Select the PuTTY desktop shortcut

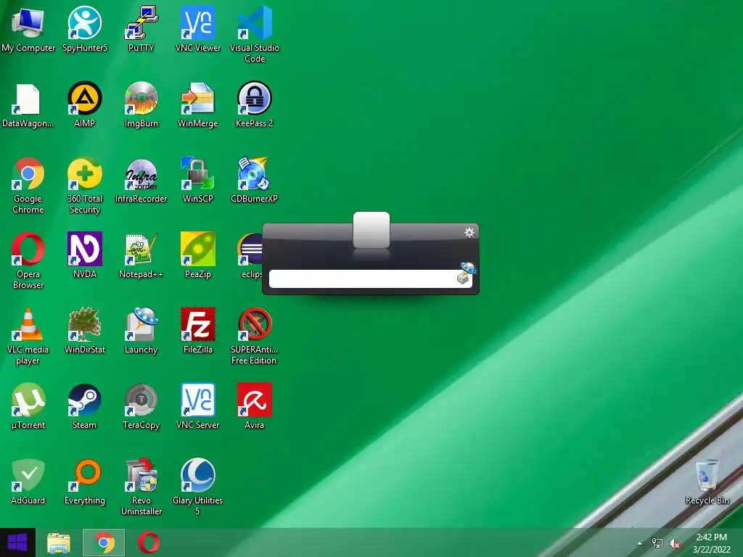point(141,29)
